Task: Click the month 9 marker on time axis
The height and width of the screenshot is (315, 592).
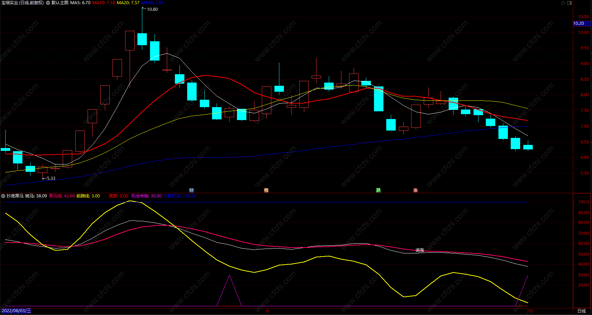Action: [268, 311]
